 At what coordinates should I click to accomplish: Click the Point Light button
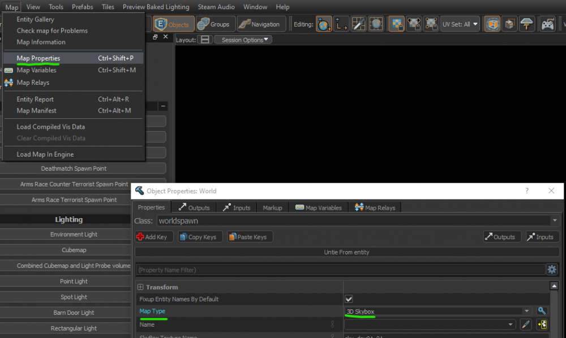(x=74, y=281)
